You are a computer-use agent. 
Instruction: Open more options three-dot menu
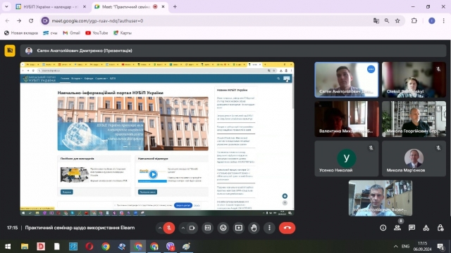pos(269,228)
